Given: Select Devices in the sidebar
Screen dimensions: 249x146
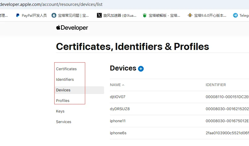Looking at the screenshot, I should click(x=79, y=90).
